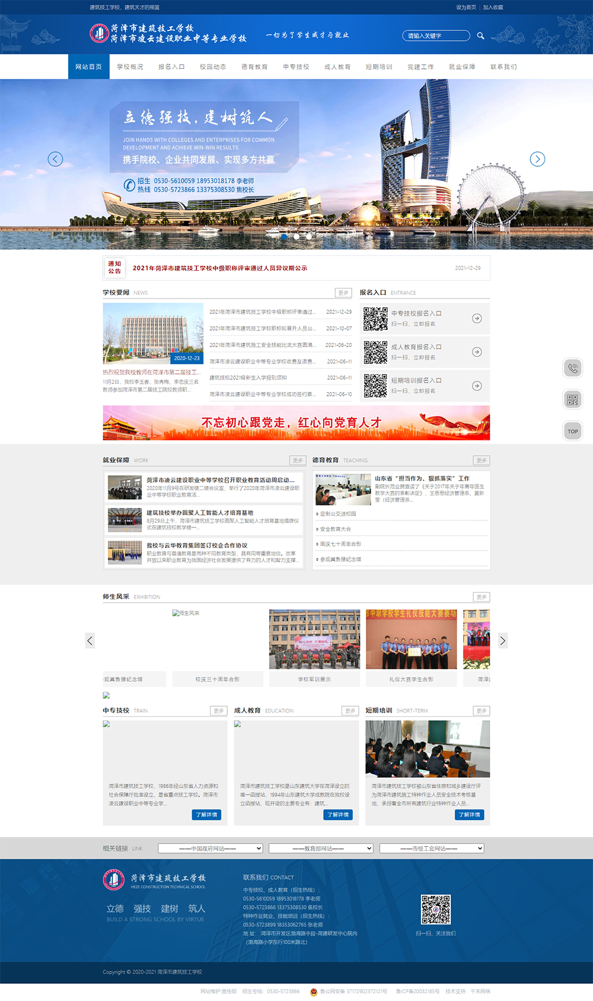The height and width of the screenshot is (1001, 593).
Task: Click 更多 link next to 学校要闻
Action: pos(343,293)
